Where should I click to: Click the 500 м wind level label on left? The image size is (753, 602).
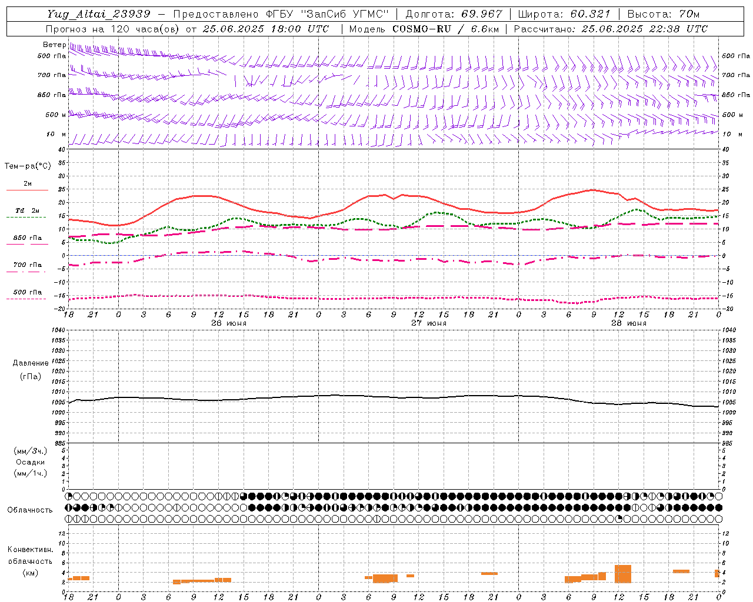click(56, 115)
